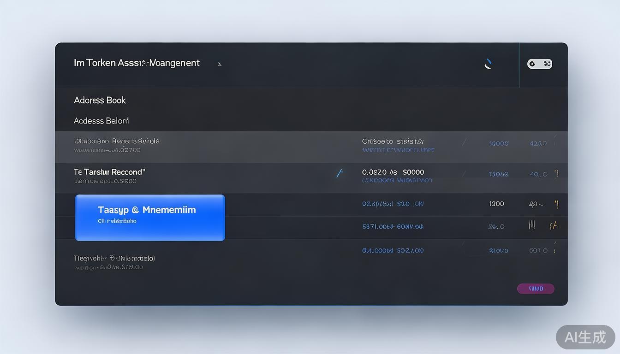Screen dimensions: 620x354
Task: Open the Acdesss Belonl section
Action: (x=101, y=121)
